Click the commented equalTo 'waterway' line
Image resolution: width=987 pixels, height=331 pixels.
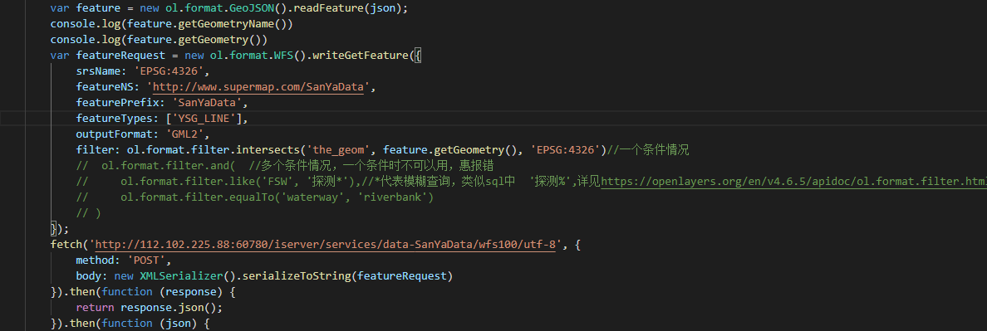256,197
